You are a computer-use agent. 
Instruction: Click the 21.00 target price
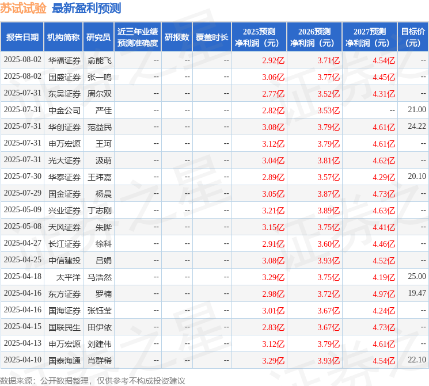pos(417,110)
